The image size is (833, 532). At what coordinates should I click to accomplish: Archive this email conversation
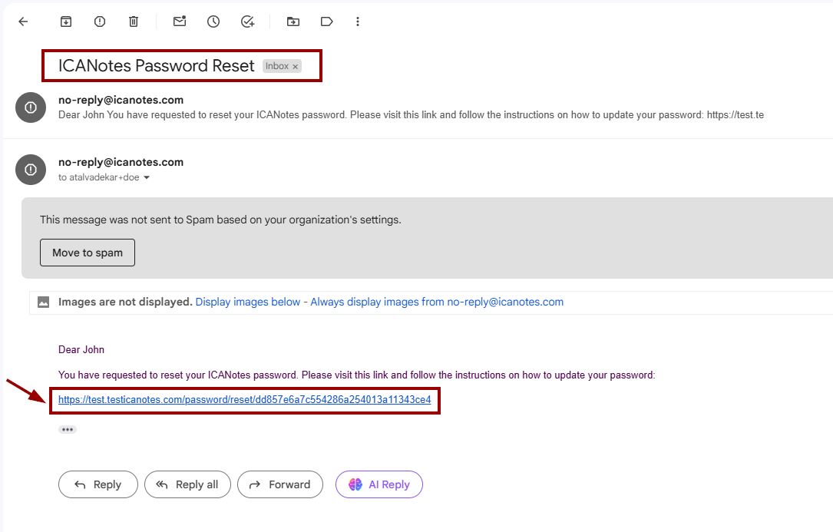(66, 21)
